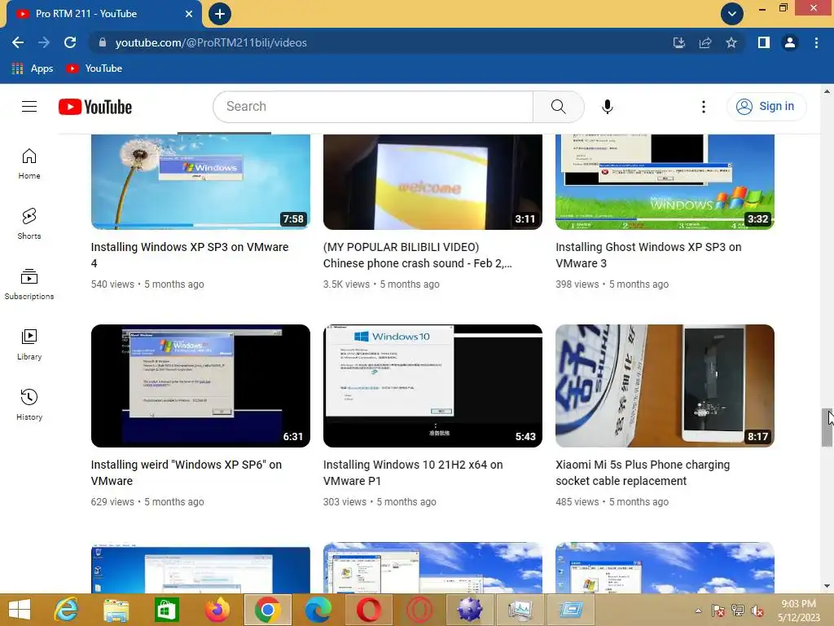
Task: Launch Firefox from taskbar
Action: point(217,610)
